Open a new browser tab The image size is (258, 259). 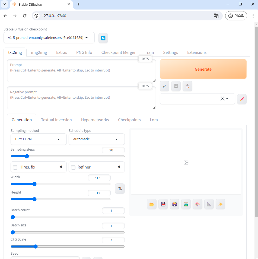click(78, 4)
